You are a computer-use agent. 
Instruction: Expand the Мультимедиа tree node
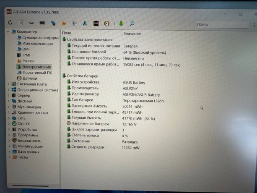coord(9,107)
